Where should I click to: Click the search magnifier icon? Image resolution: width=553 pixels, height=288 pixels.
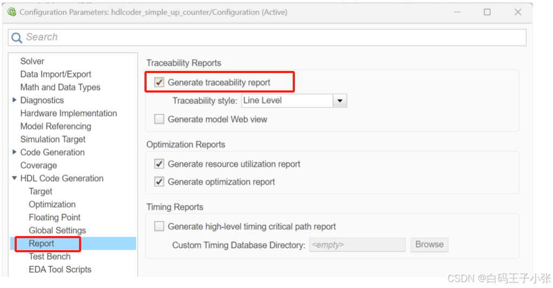[17, 37]
